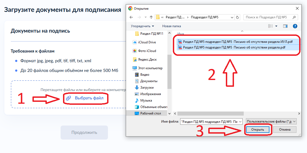Open the Загрузки folder
This screenshot has width=307, height=153.
pos(147,88)
